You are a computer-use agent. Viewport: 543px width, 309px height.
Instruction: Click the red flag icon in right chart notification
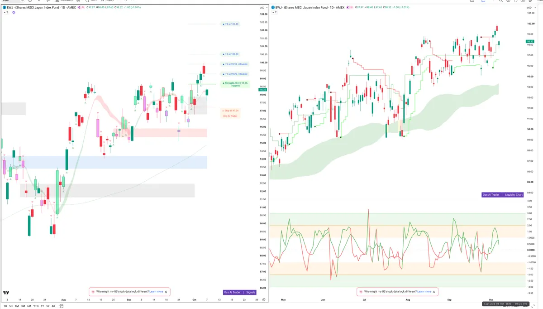point(361,292)
